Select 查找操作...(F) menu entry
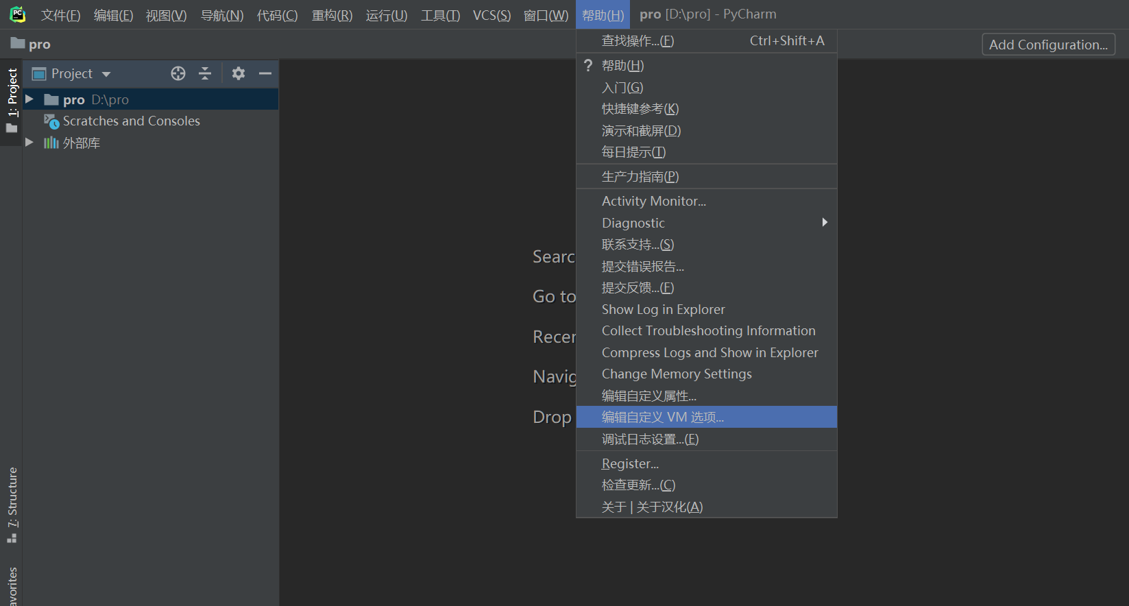Viewport: 1129px width, 606px height. pos(707,40)
